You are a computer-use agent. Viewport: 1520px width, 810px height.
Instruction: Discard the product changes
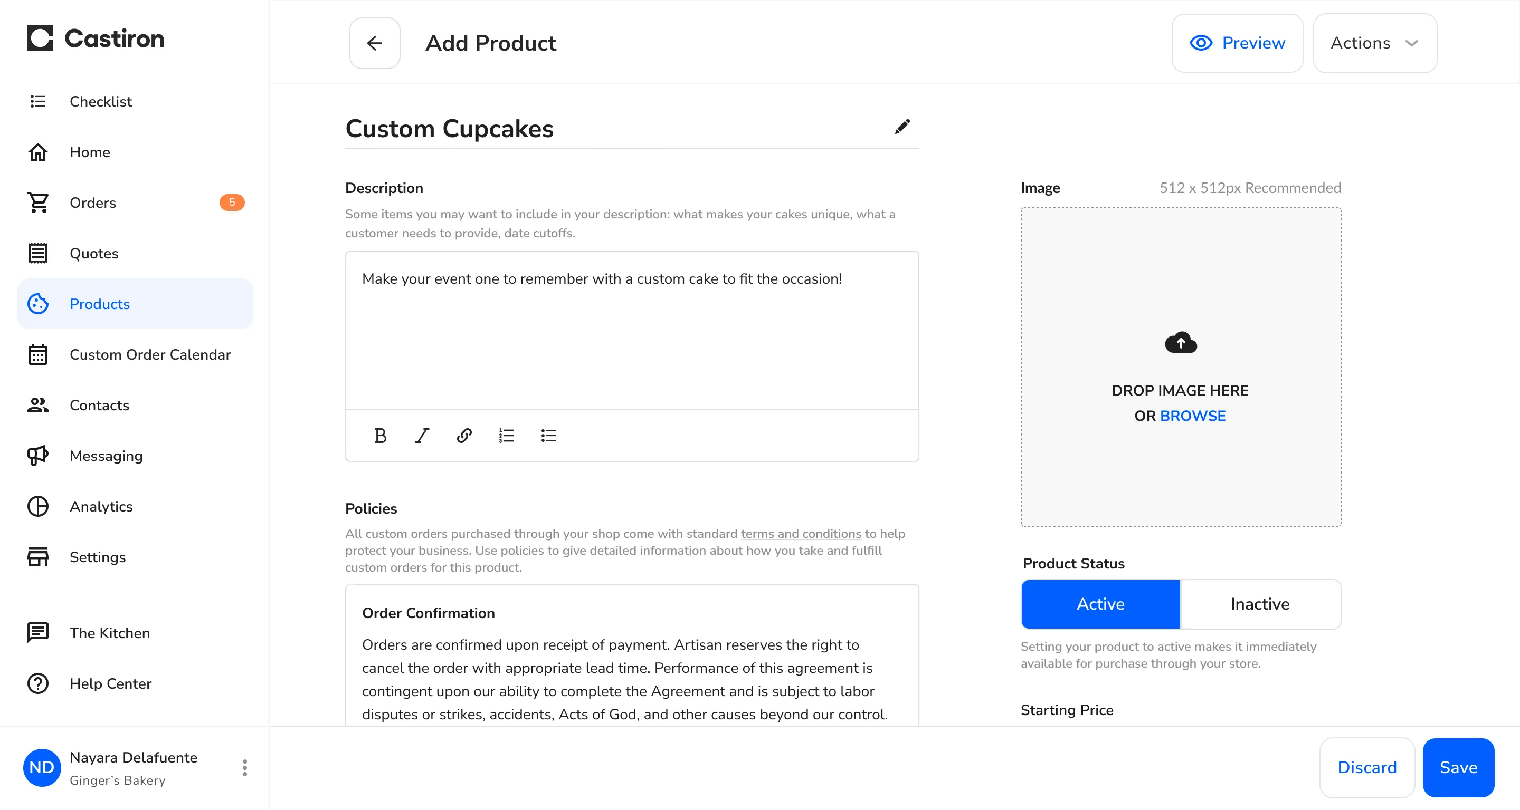tap(1366, 767)
